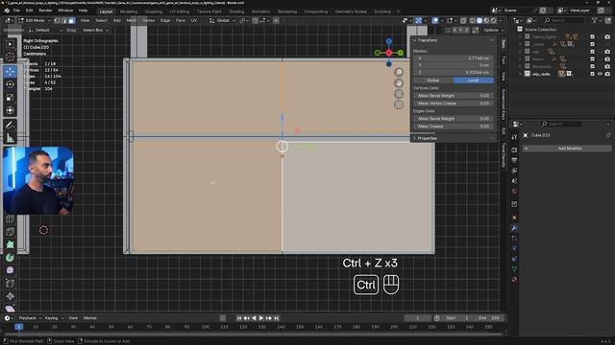Image resolution: width=615 pixels, height=345 pixels.
Task: Switch perspective/orthographic grid icon
Action: (399, 104)
